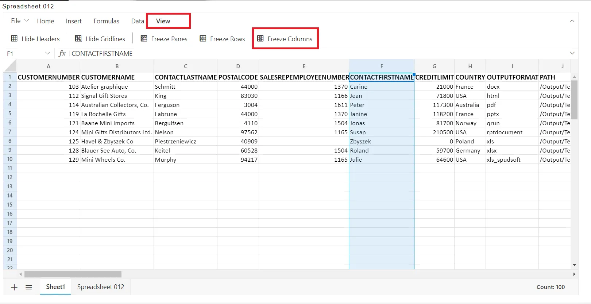The width and height of the screenshot is (591, 304).
Task: Click the CUSTOMERNAME header cell
Action: (117, 77)
